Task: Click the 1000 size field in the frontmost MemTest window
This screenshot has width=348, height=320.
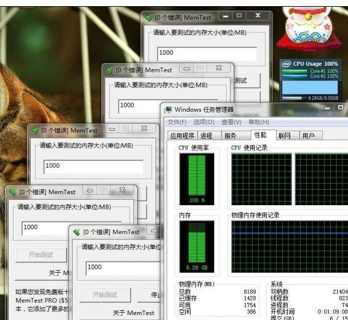Action: click(123, 268)
